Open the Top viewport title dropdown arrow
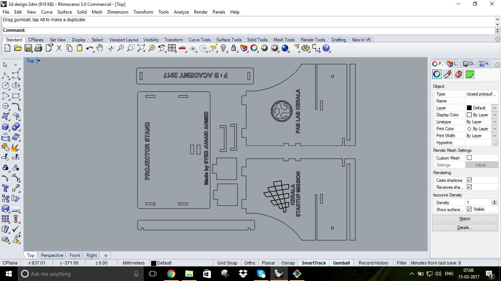Image resolution: width=501 pixels, height=281 pixels. click(39, 61)
